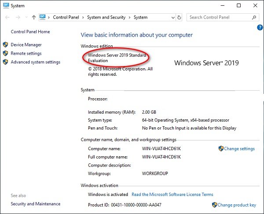Screen dimensions: 264x214
Task: Click Product ID 00431-10000-00000-AA047
Action: pyautogui.click(x=125, y=205)
